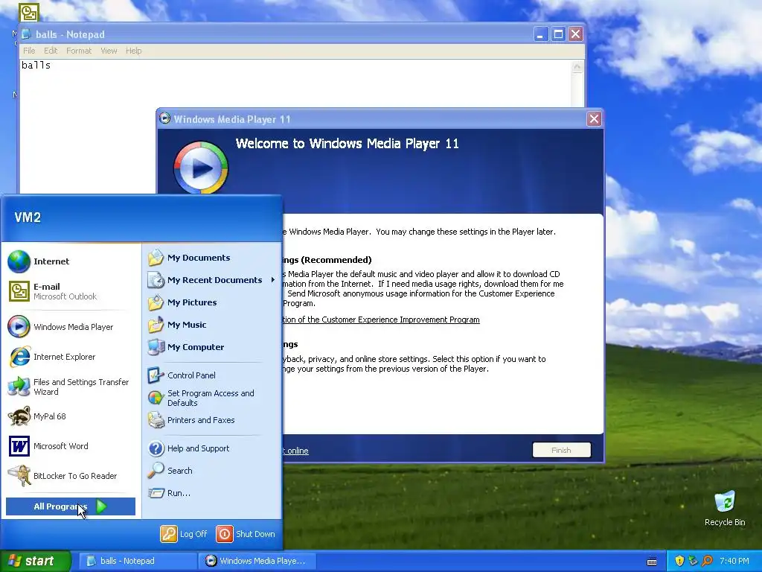762x572 pixels.
Task: Open Notepad Edit menu
Action: (x=51, y=51)
